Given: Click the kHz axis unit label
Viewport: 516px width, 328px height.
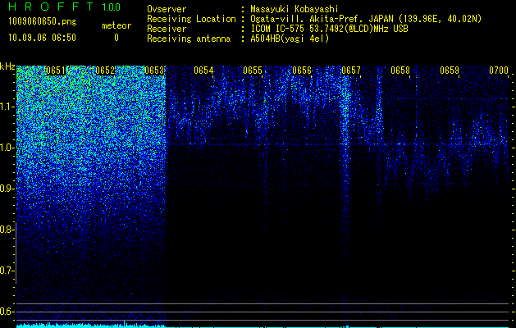Looking at the screenshot, I should point(7,66).
